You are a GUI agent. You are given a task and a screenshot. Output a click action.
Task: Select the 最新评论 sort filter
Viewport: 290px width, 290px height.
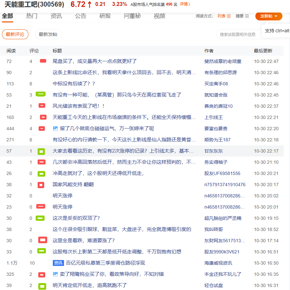[15, 34]
